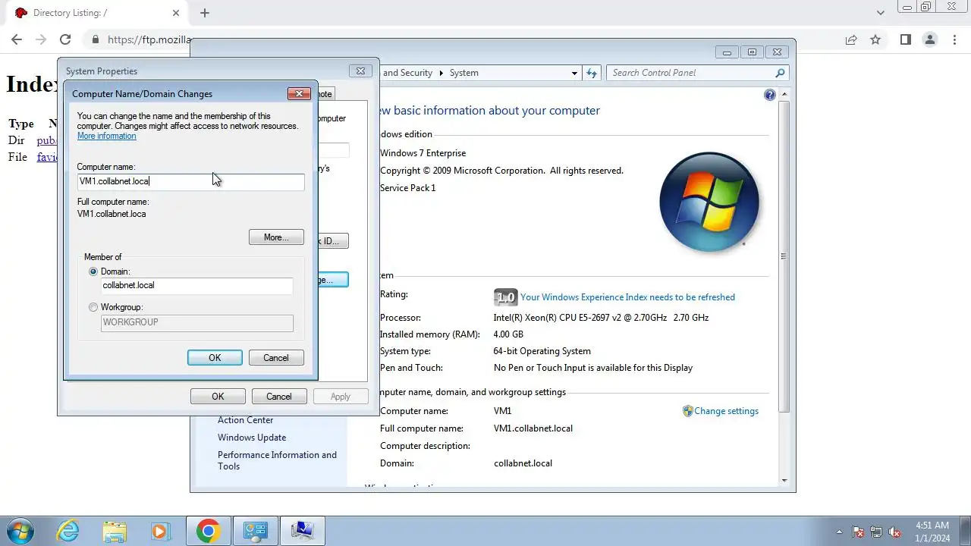This screenshot has width=971, height=546.
Task: Click the 1.0 rating badge
Action: click(504, 297)
